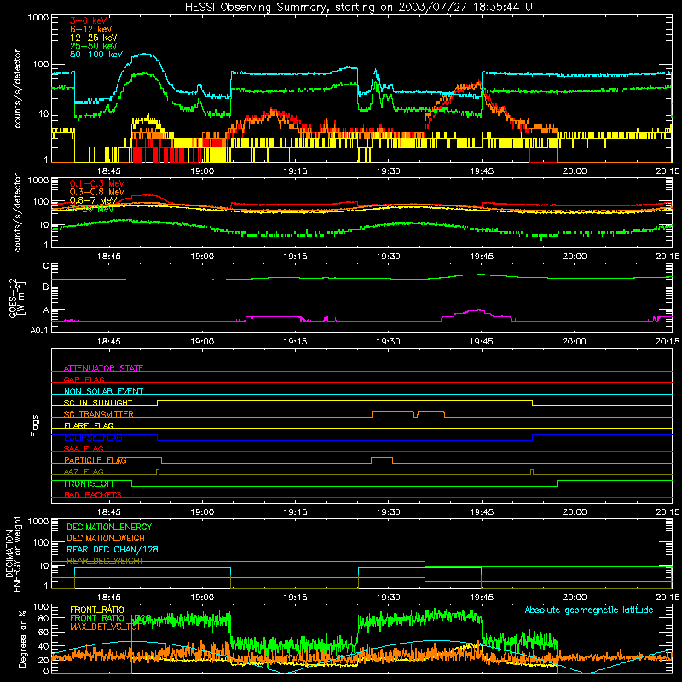The image size is (682, 682).
Task: Select the C level label on GOES axis
Action: pos(46,266)
